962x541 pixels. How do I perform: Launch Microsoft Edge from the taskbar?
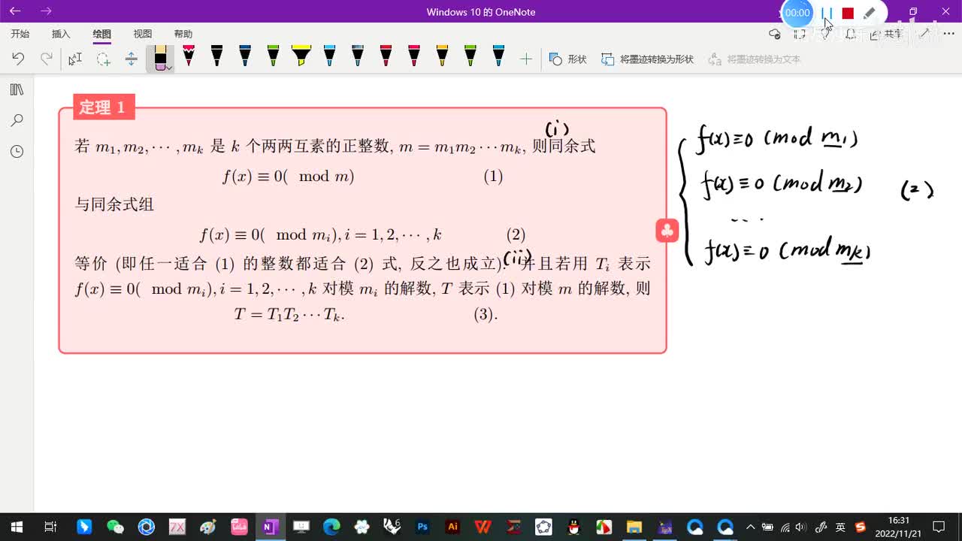pyautogui.click(x=331, y=527)
